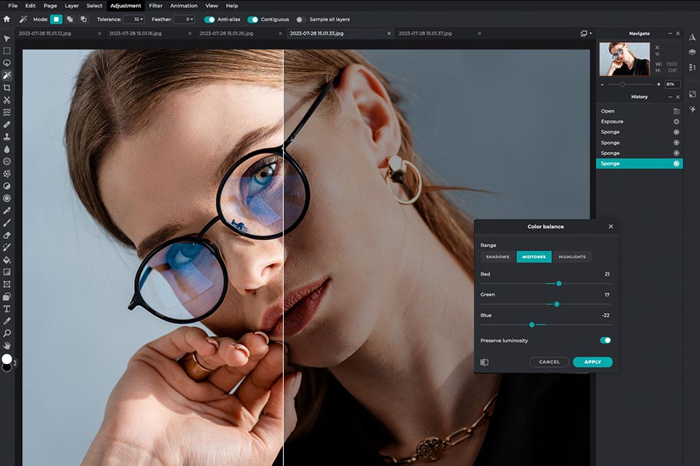Click the minus icon to zoom out navigator
The height and width of the screenshot is (466, 700).
pyautogui.click(x=602, y=84)
